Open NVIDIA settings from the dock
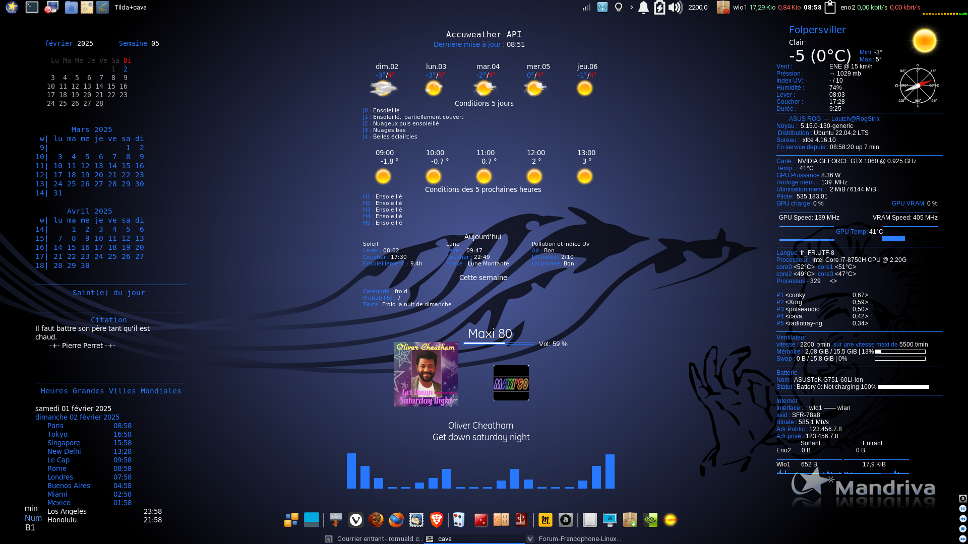 pos(650,519)
